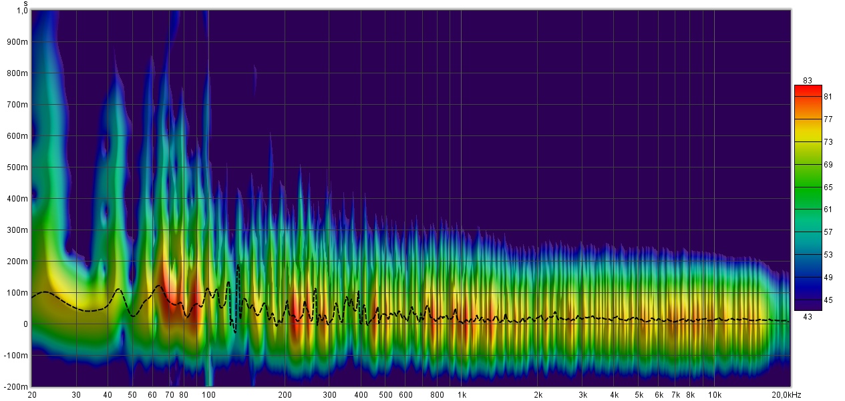Click the 5k frequency axis label

639,395
